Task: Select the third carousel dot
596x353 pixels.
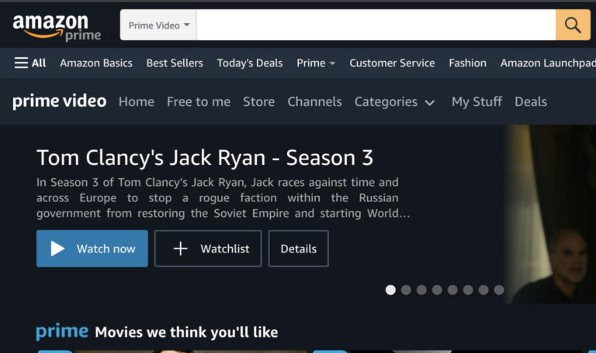Action: tap(421, 290)
